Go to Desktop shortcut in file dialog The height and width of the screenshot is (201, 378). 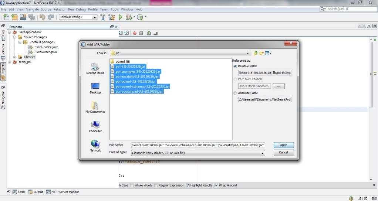point(95,88)
